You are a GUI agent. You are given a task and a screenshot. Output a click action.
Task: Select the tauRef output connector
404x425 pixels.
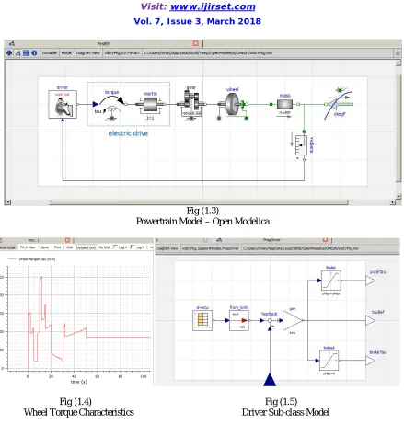click(370, 321)
